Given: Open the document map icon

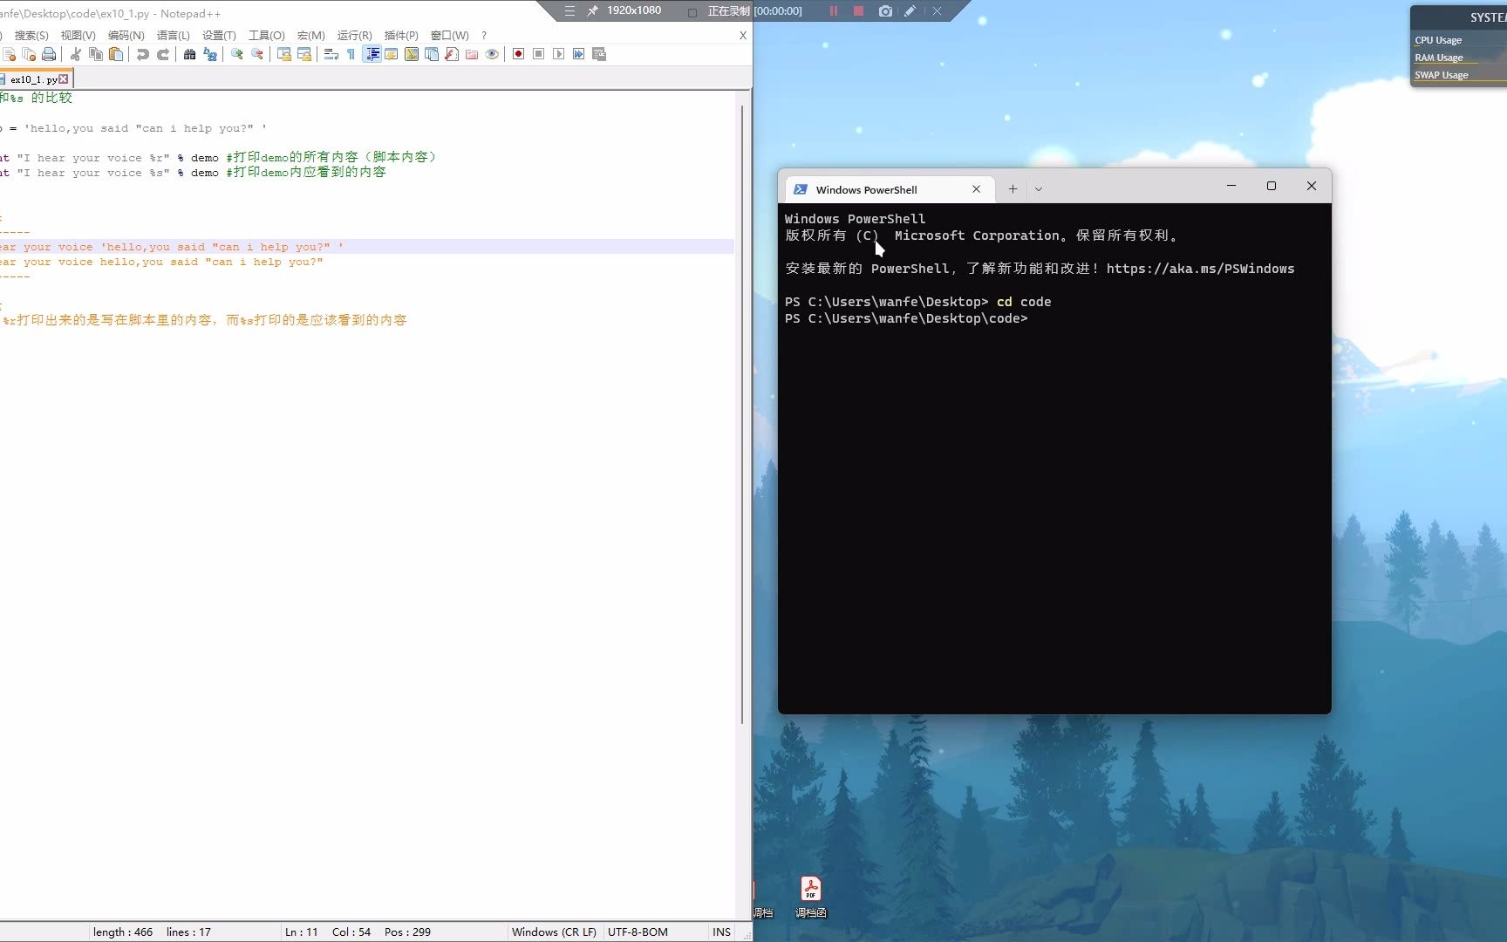Looking at the screenshot, I should click(412, 54).
